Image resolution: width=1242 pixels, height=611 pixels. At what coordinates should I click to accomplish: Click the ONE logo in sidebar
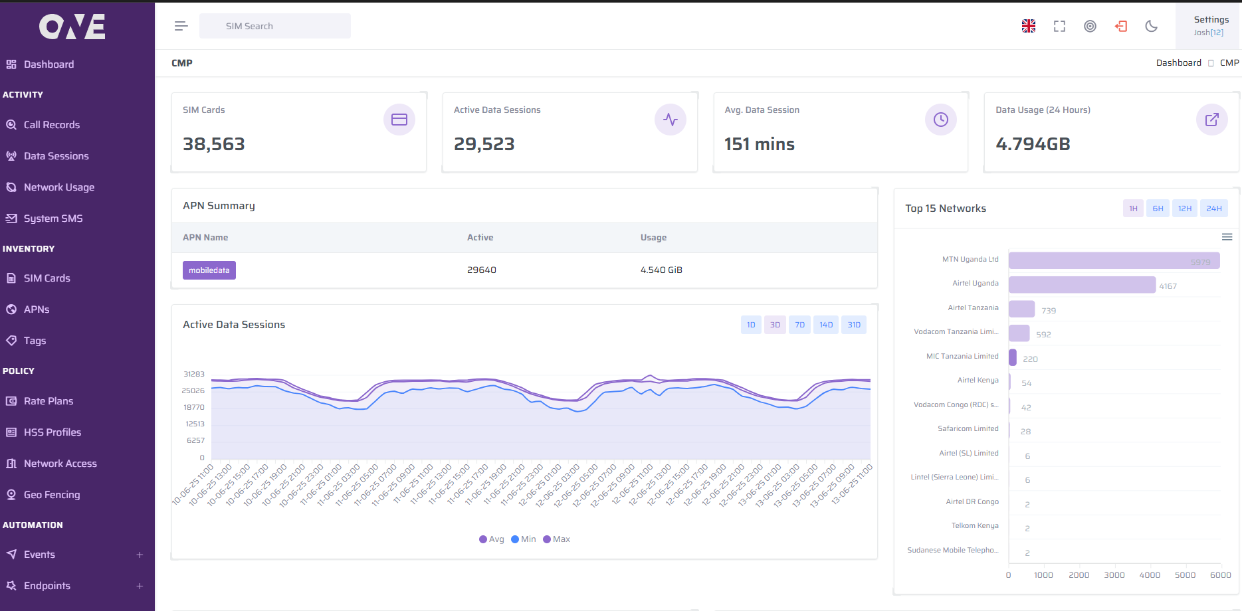[72, 27]
